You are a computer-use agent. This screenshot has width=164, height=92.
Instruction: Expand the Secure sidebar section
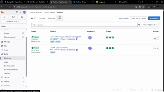click(x=13, y=77)
